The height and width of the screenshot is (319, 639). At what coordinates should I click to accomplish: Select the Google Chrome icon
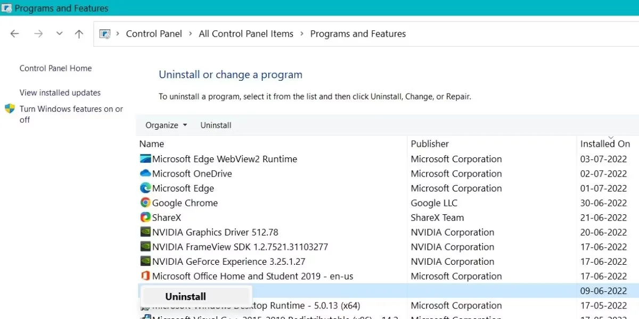145,203
